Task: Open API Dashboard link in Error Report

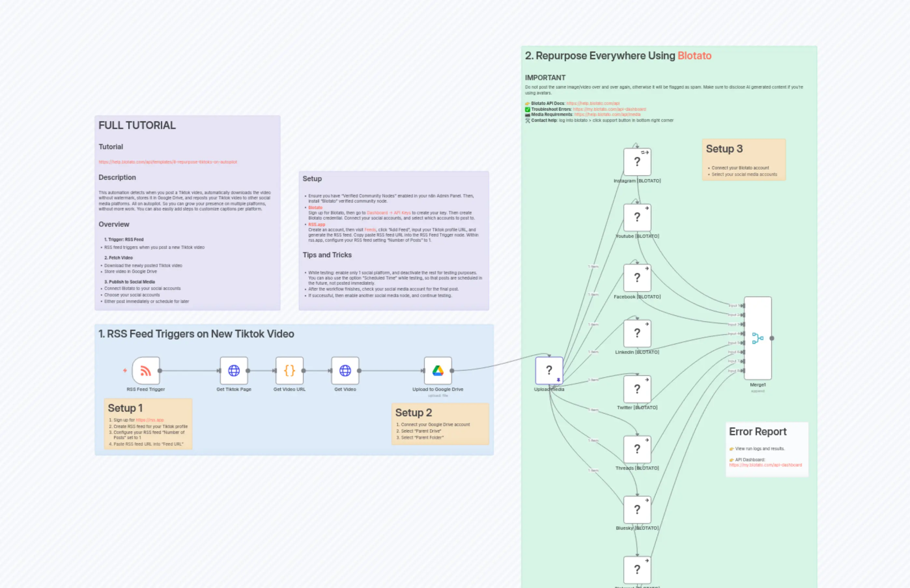Action: [765, 465]
